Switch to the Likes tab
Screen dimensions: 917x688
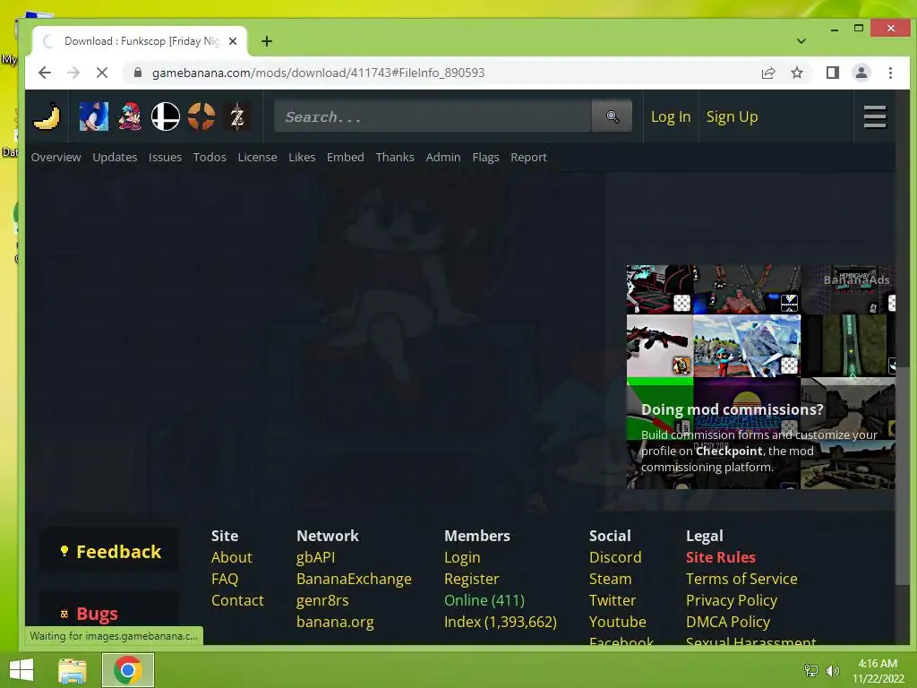point(302,157)
